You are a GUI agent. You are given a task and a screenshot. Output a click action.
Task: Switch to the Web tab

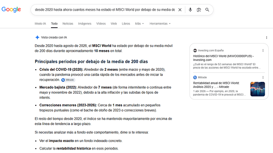click(x=114, y=23)
